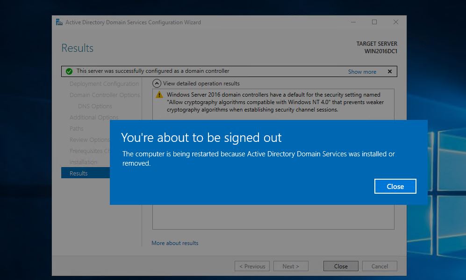Select Deployment Configuration step
The image size is (466, 280).
coord(104,84)
